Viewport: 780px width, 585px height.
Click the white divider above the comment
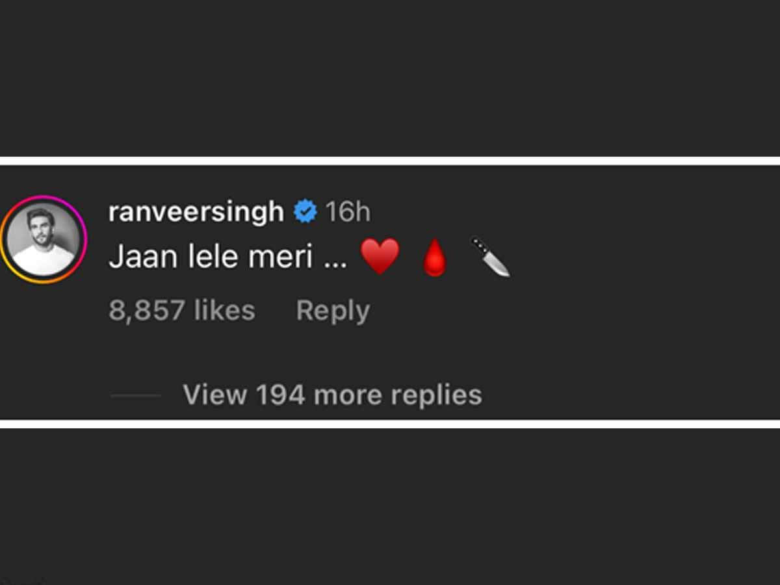(390, 161)
